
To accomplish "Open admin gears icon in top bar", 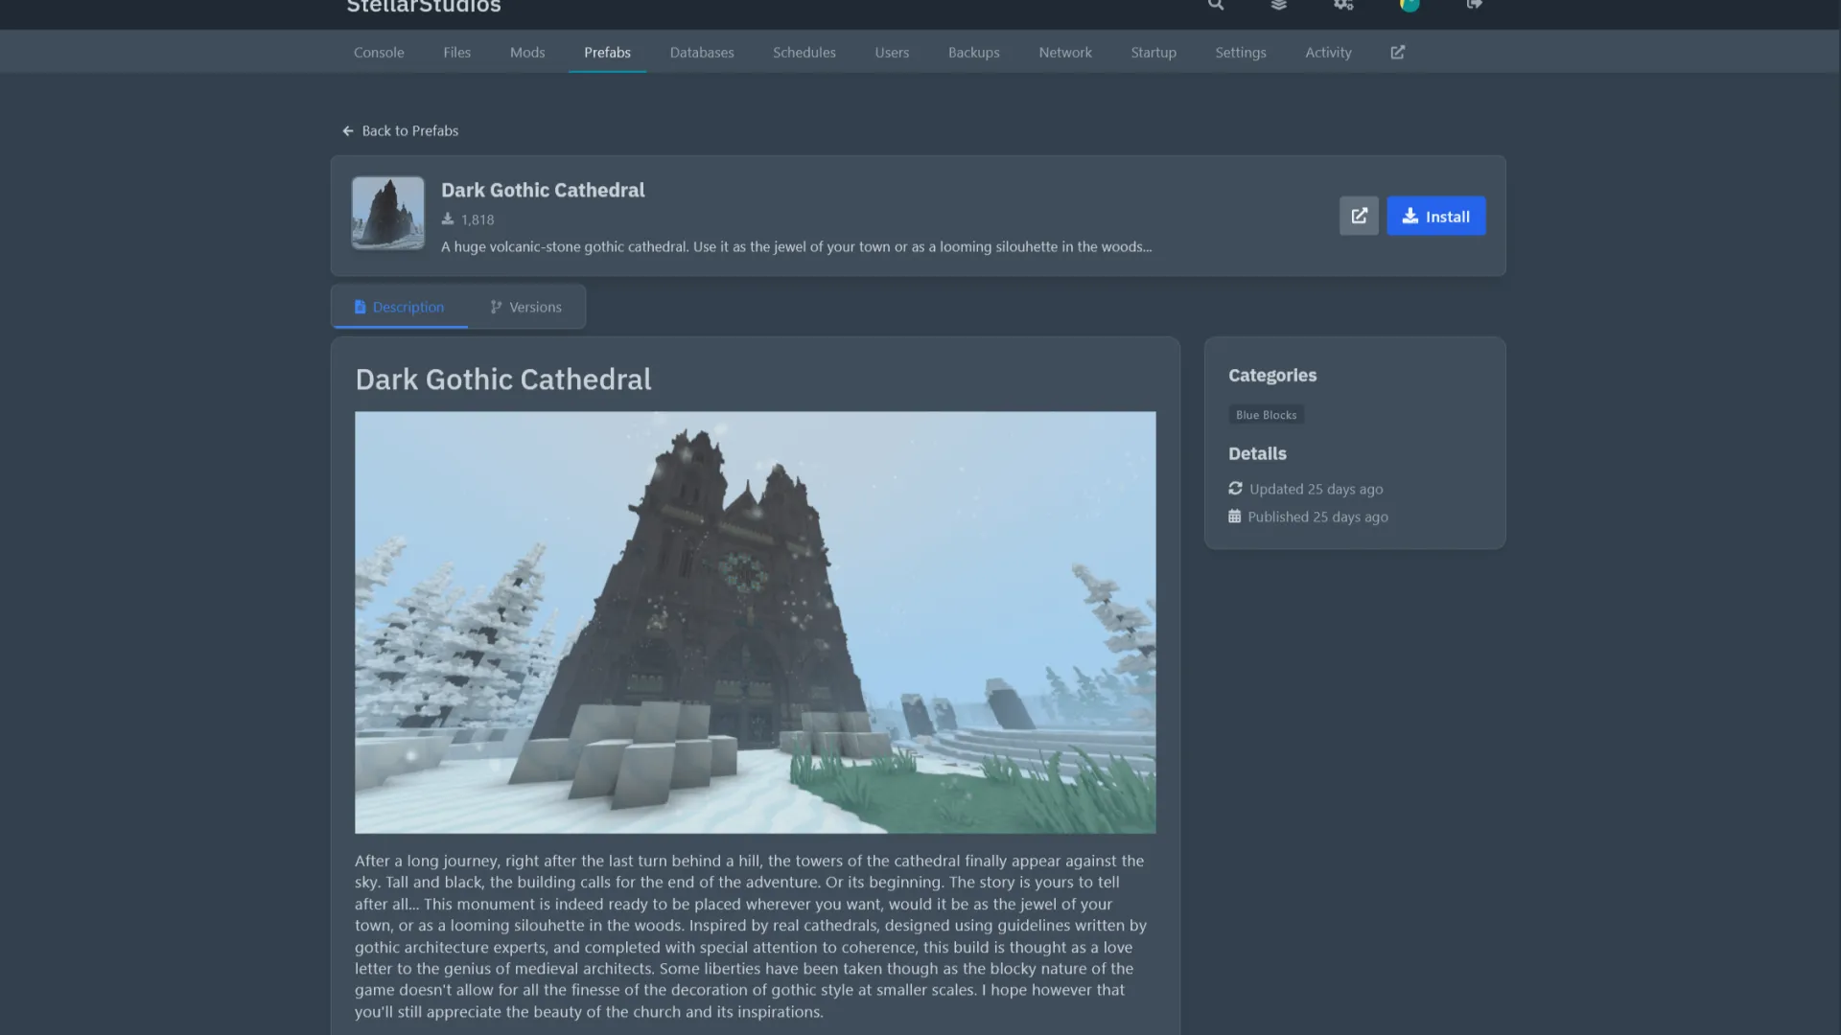I will pyautogui.click(x=1343, y=5).
